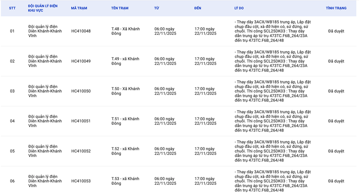Click the Đã duyệt status in row 04
Viewport: 359px width, 196px height.
[336, 121]
